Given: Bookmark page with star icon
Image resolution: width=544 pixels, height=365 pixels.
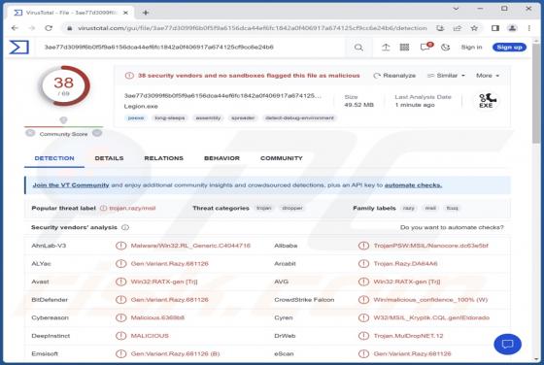Looking at the screenshot, I should pos(474,28).
